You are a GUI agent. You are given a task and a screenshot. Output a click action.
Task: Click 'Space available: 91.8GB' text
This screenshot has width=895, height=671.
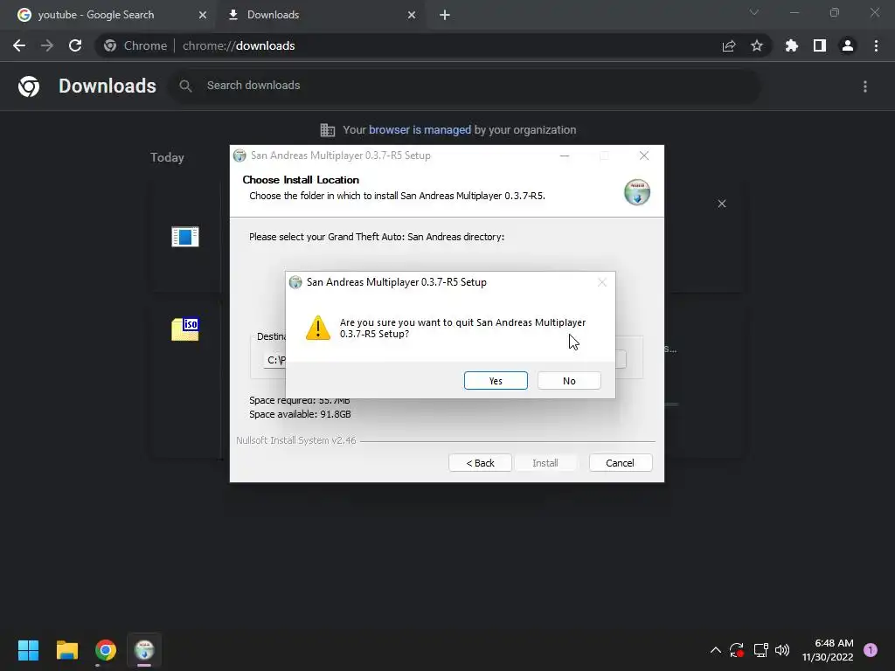click(301, 414)
